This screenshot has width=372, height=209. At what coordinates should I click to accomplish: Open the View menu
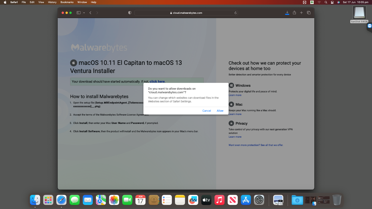coord(41,2)
